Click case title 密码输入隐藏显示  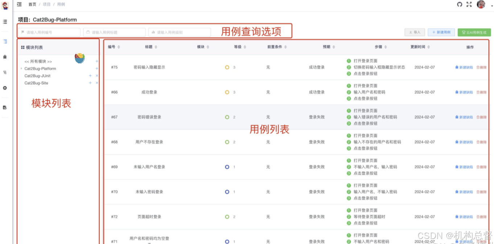(x=149, y=67)
